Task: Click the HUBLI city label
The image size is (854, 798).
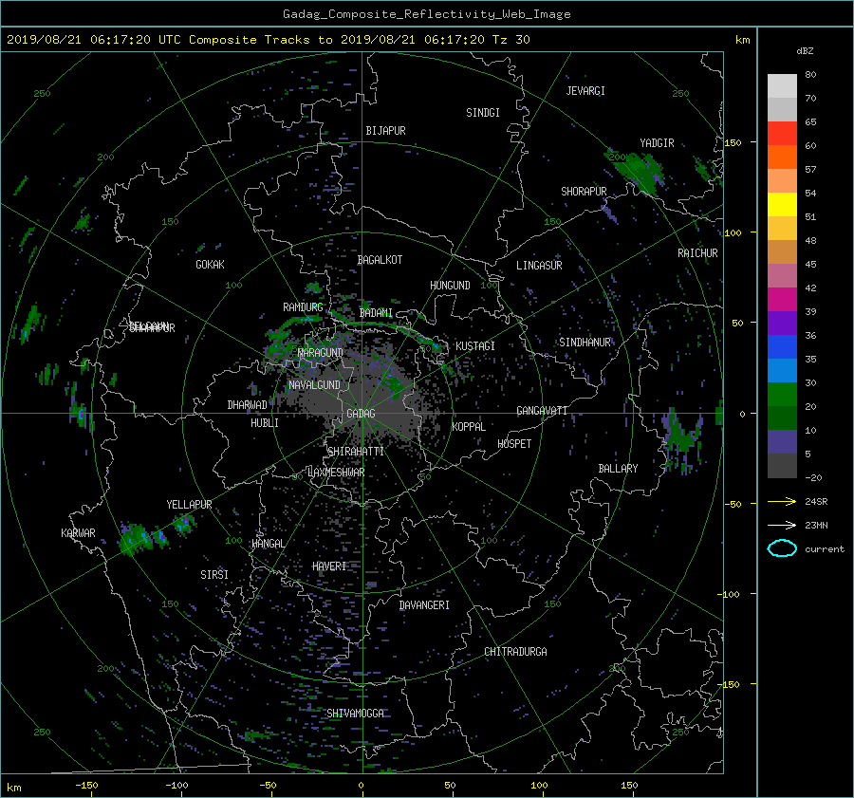Action: [x=265, y=423]
